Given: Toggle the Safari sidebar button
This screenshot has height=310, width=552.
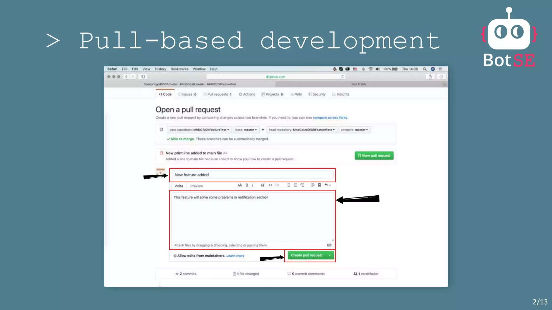Looking at the screenshot, I should [143, 77].
